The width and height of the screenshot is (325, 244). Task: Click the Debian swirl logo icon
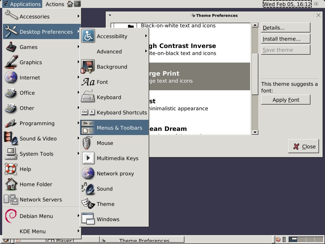point(11,216)
